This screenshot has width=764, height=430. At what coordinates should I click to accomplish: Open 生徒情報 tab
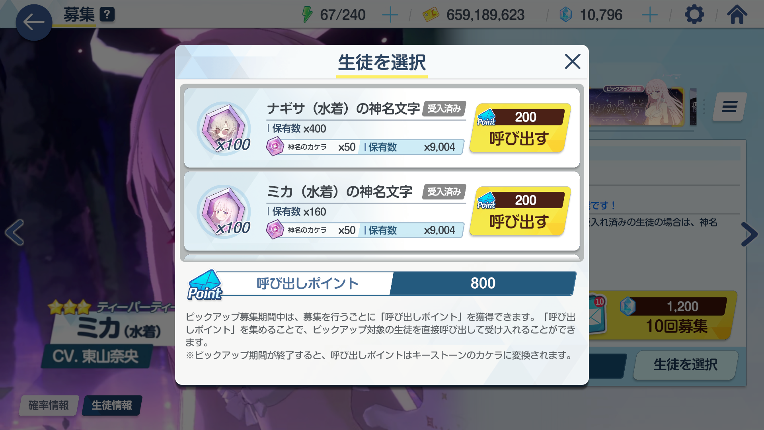[x=112, y=405]
